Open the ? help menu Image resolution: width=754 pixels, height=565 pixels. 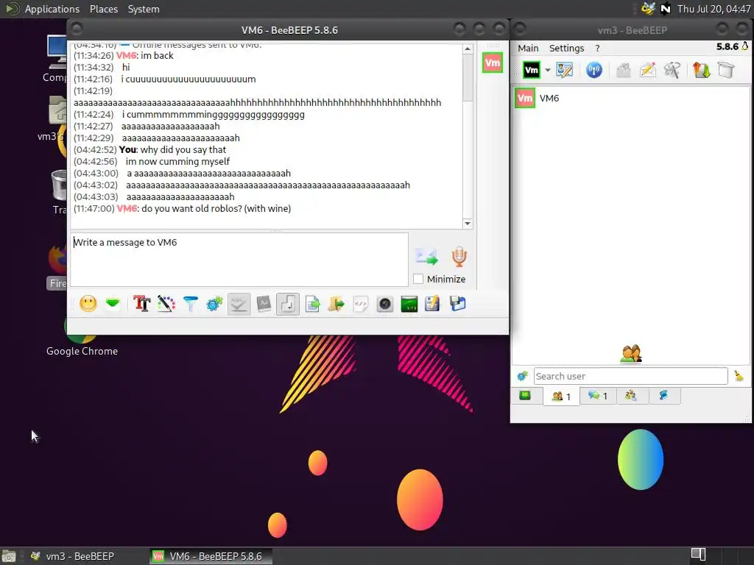[x=597, y=48]
